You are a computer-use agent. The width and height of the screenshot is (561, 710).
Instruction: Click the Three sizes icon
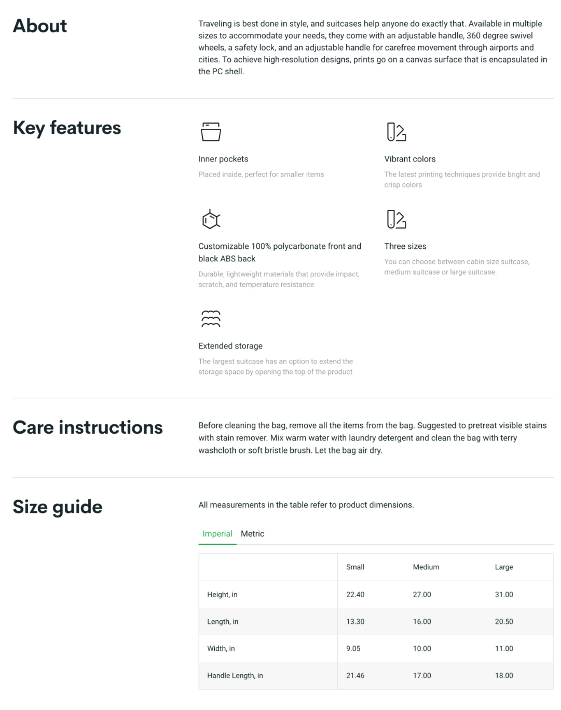coord(396,219)
